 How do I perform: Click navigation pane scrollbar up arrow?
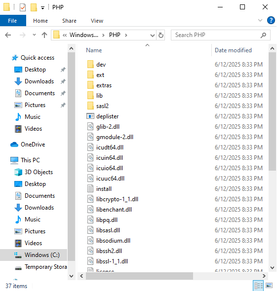(x=71, y=49)
